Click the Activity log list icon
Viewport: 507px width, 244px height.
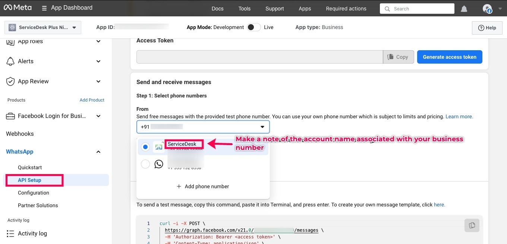click(10, 234)
